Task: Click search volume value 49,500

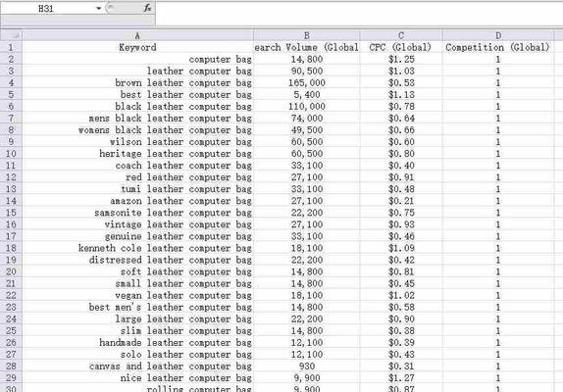Action: (306, 129)
